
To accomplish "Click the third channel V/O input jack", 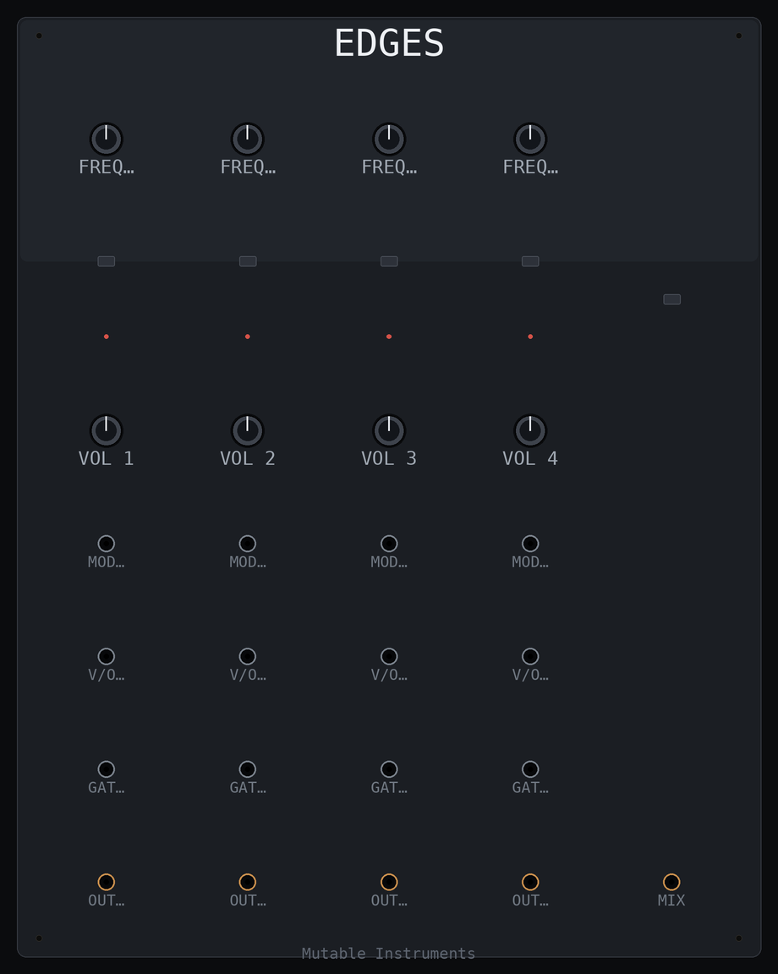I will 389,657.
